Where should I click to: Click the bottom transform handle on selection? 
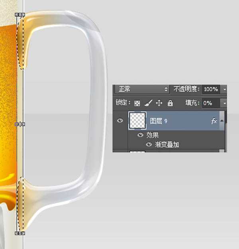(20, 233)
